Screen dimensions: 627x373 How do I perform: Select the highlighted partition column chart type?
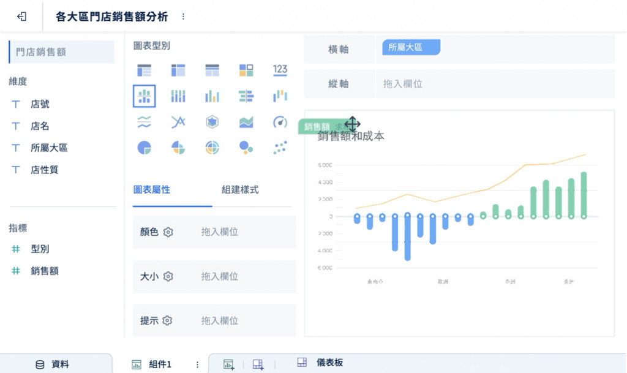(x=145, y=96)
